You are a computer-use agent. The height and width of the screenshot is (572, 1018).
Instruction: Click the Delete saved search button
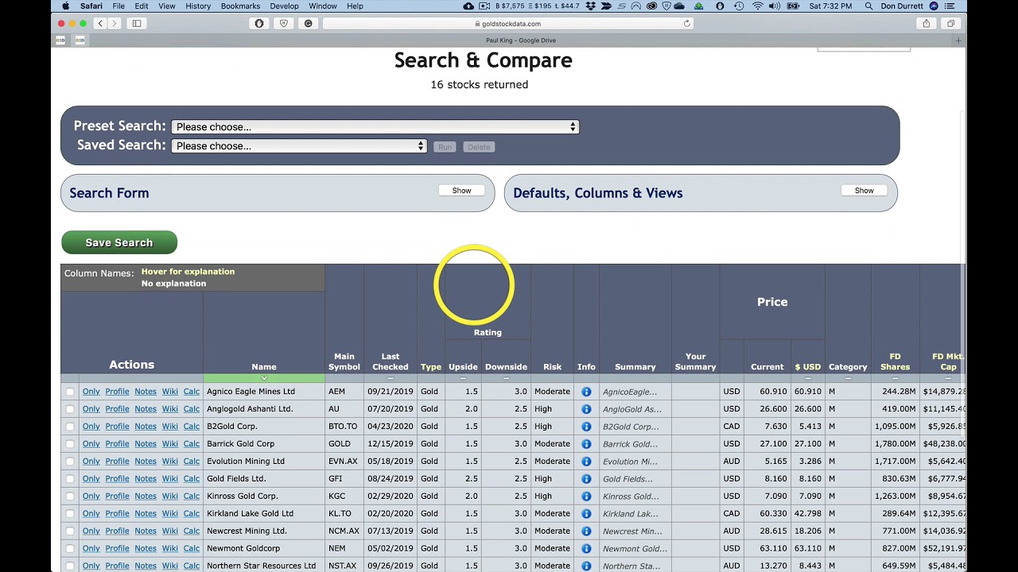click(479, 147)
